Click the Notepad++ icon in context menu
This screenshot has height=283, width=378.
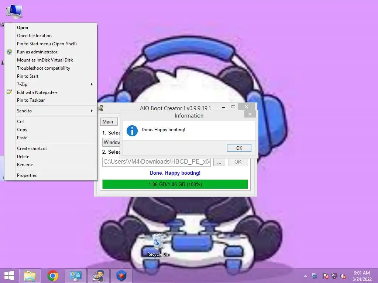click(x=9, y=92)
